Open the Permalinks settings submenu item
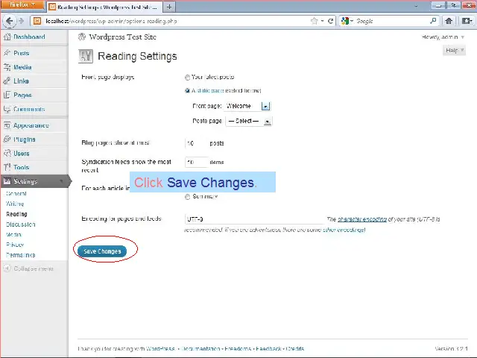The width and height of the screenshot is (477, 358). coord(21,255)
